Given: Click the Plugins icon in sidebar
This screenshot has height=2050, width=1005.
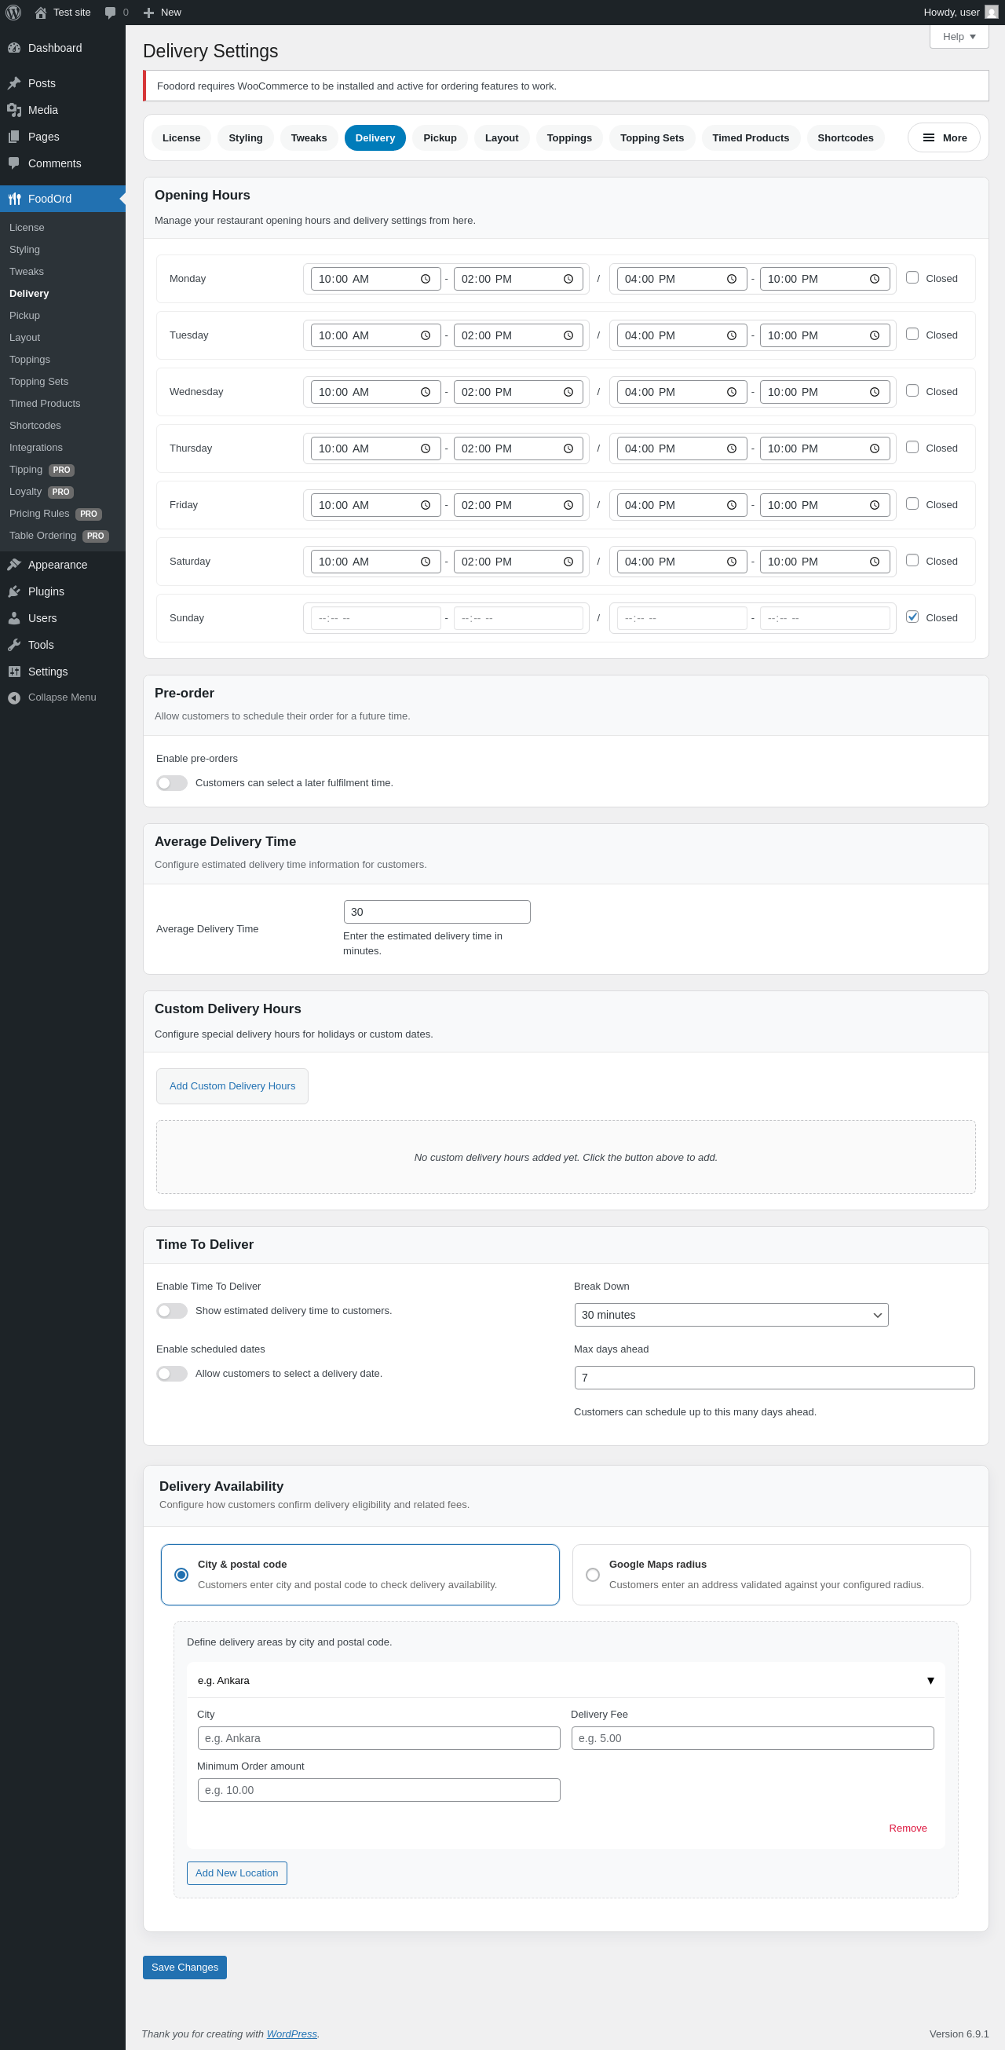Looking at the screenshot, I should pyautogui.click(x=14, y=591).
